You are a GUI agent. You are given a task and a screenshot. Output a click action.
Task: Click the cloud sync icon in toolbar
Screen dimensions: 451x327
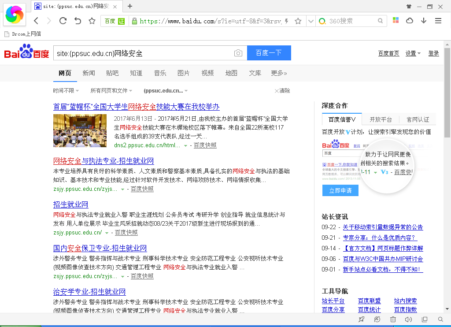tap(410, 20)
